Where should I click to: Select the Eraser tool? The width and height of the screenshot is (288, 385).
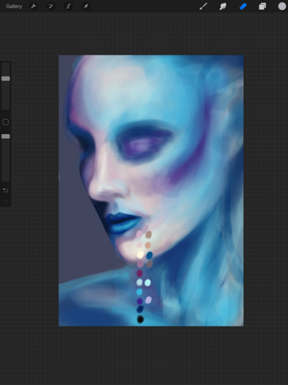243,6
